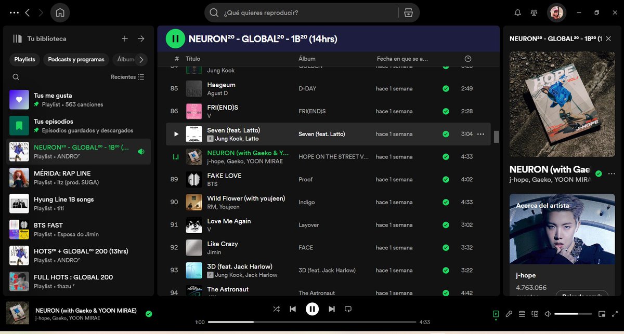The height and width of the screenshot is (334, 624).
Task: Open FULL HOTS : GLOBAL 200 playlist
Action: click(79, 282)
